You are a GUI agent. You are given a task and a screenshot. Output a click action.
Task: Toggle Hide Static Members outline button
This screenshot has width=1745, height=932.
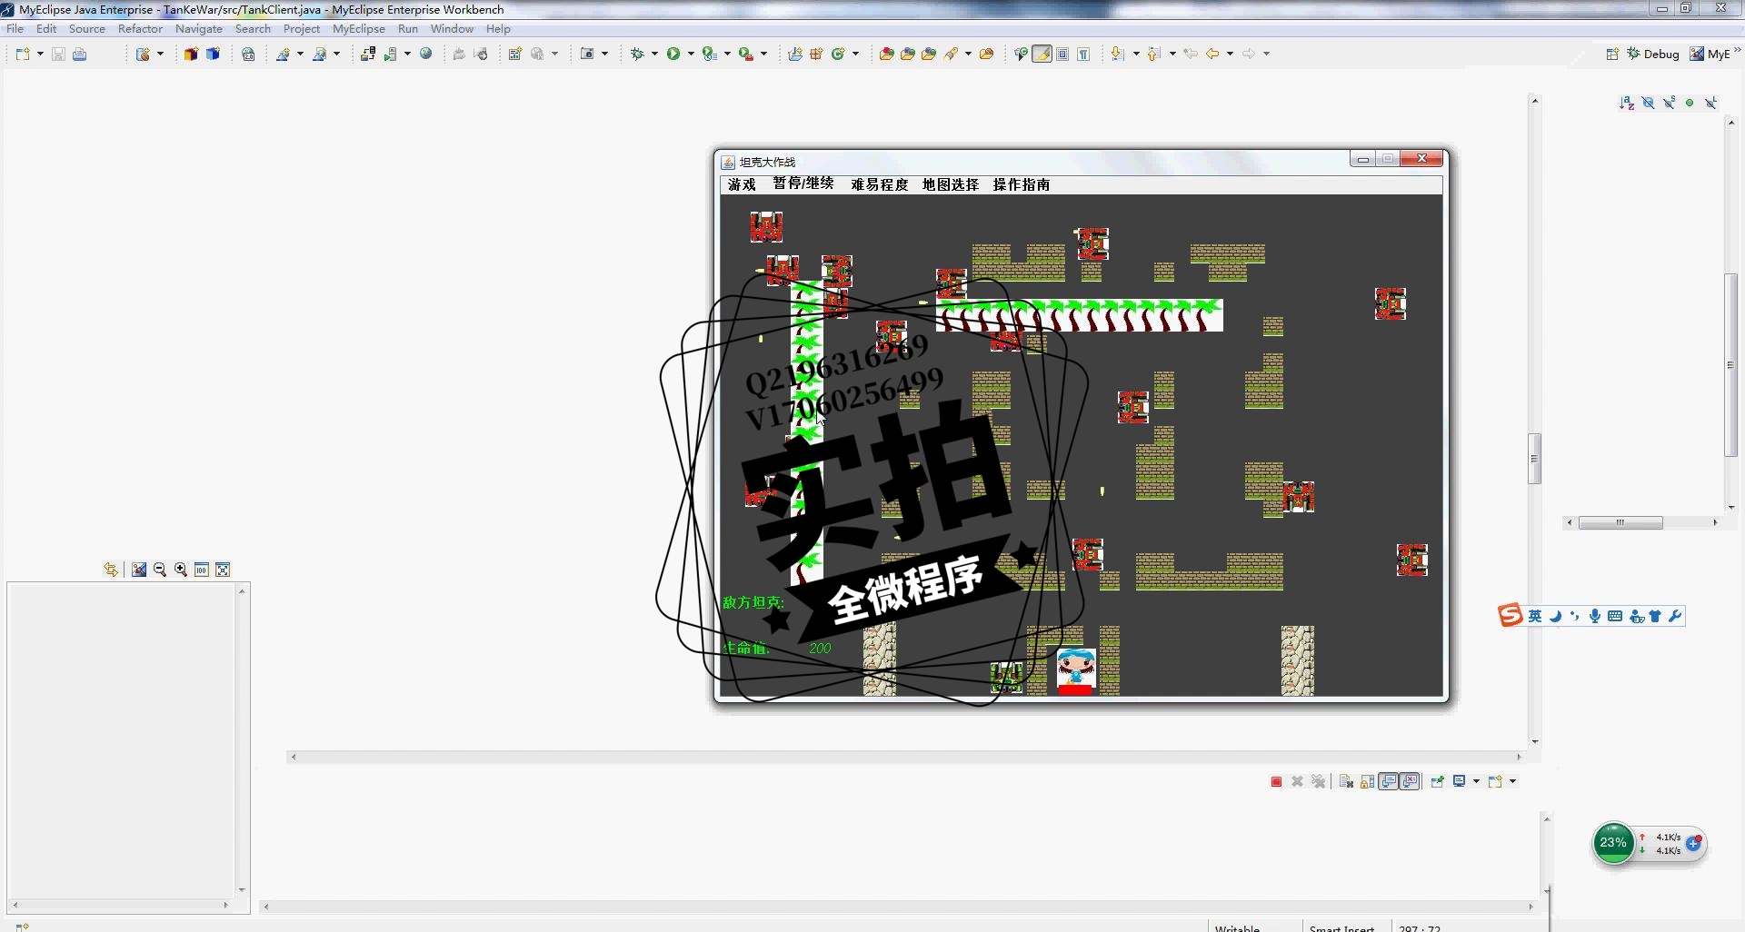click(1669, 103)
